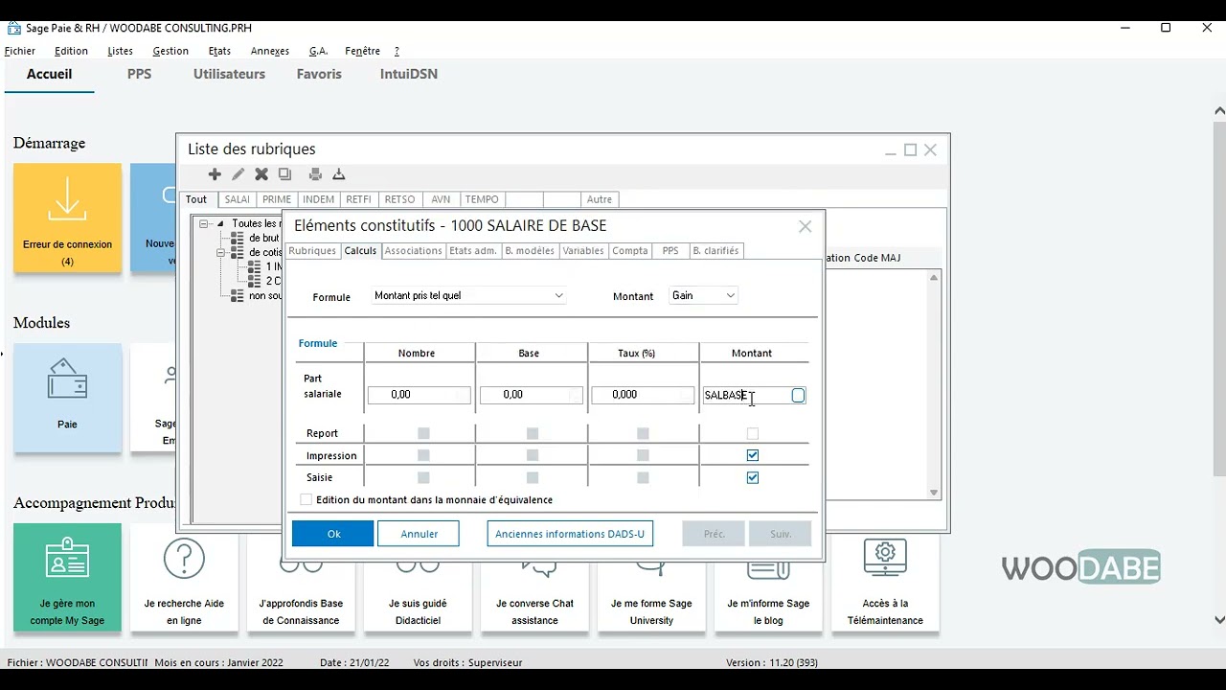Toggle the Report checkbox under Montant

pos(753,433)
